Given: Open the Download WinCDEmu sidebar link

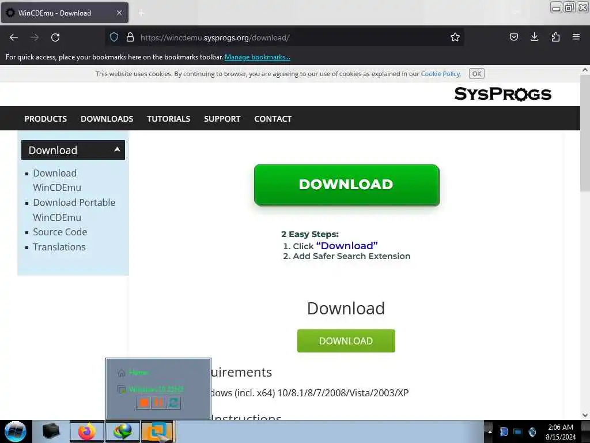Looking at the screenshot, I should point(57,181).
